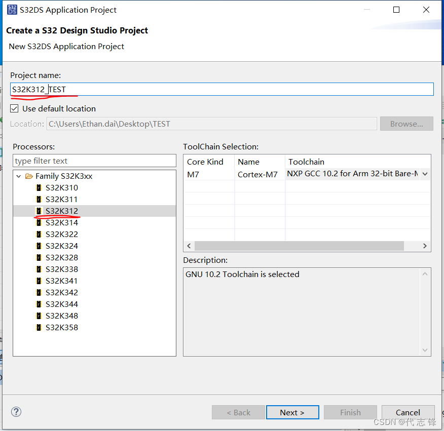Toggle the Use default location checkbox
Image resolution: width=444 pixels, height=431 pixels.
point(14,109)
